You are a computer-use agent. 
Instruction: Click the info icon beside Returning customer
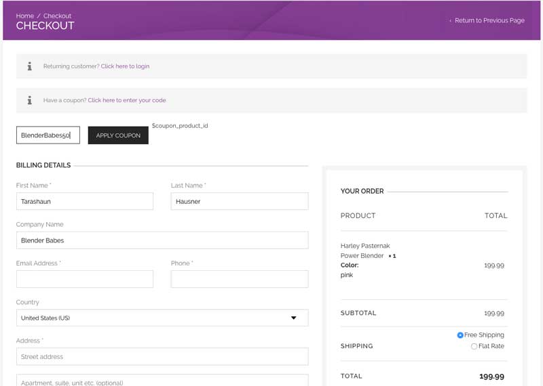point(29,66)
